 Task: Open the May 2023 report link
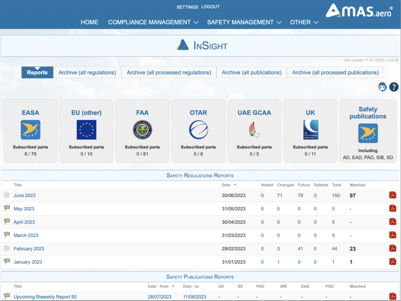24,209
